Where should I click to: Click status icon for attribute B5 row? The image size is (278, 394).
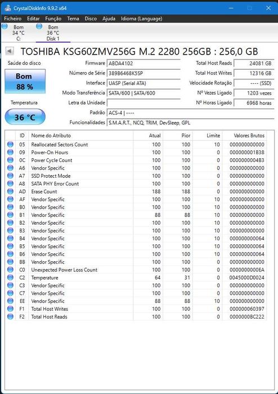[10, 247]
